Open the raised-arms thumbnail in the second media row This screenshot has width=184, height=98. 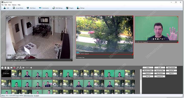coord(48,83)
